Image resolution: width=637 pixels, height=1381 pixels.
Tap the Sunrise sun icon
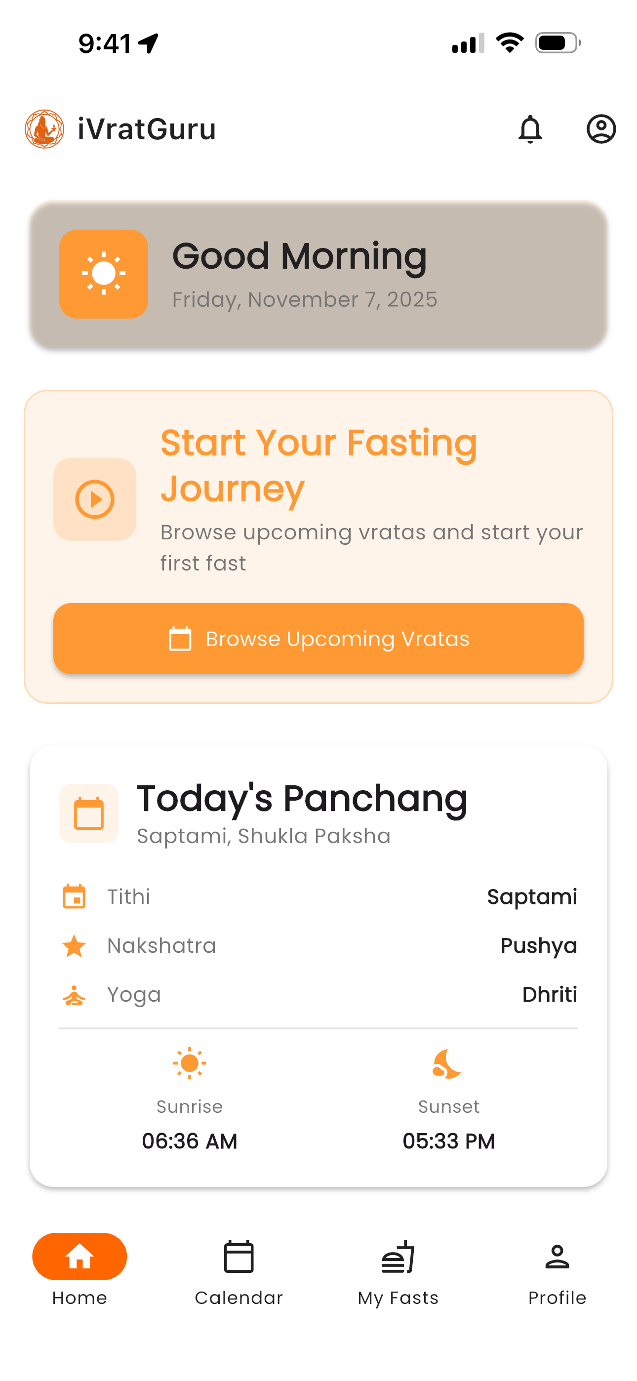point(189,1063)
